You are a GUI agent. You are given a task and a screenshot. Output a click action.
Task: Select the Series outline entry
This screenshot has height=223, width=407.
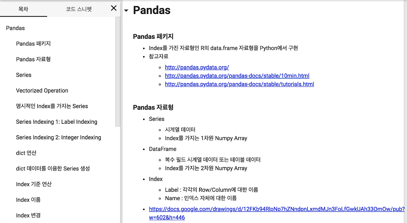pyautogui.click(x=24, y=75)
